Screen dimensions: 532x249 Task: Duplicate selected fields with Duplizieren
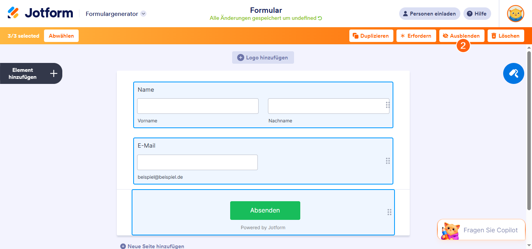pyautogui.click(x=371, y=36)
